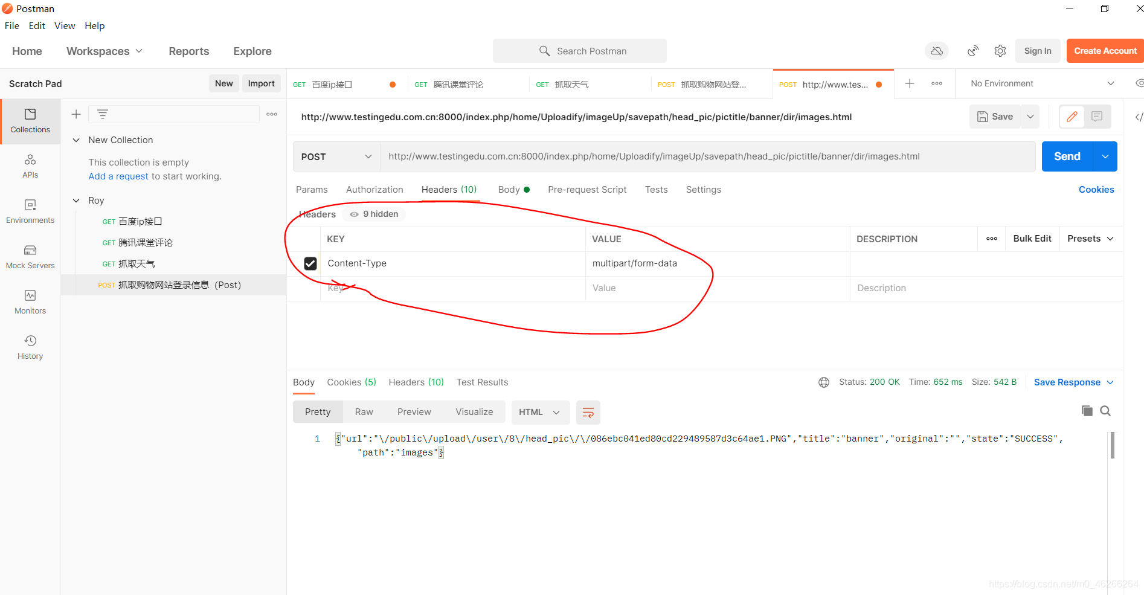Collapse the New Collection tree
1144x595 pixels.
tap(76, 140)
